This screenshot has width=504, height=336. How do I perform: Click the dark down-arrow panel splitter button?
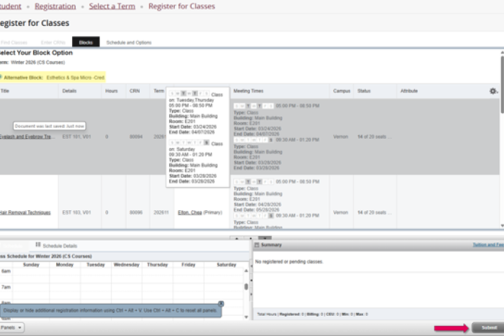265,238
